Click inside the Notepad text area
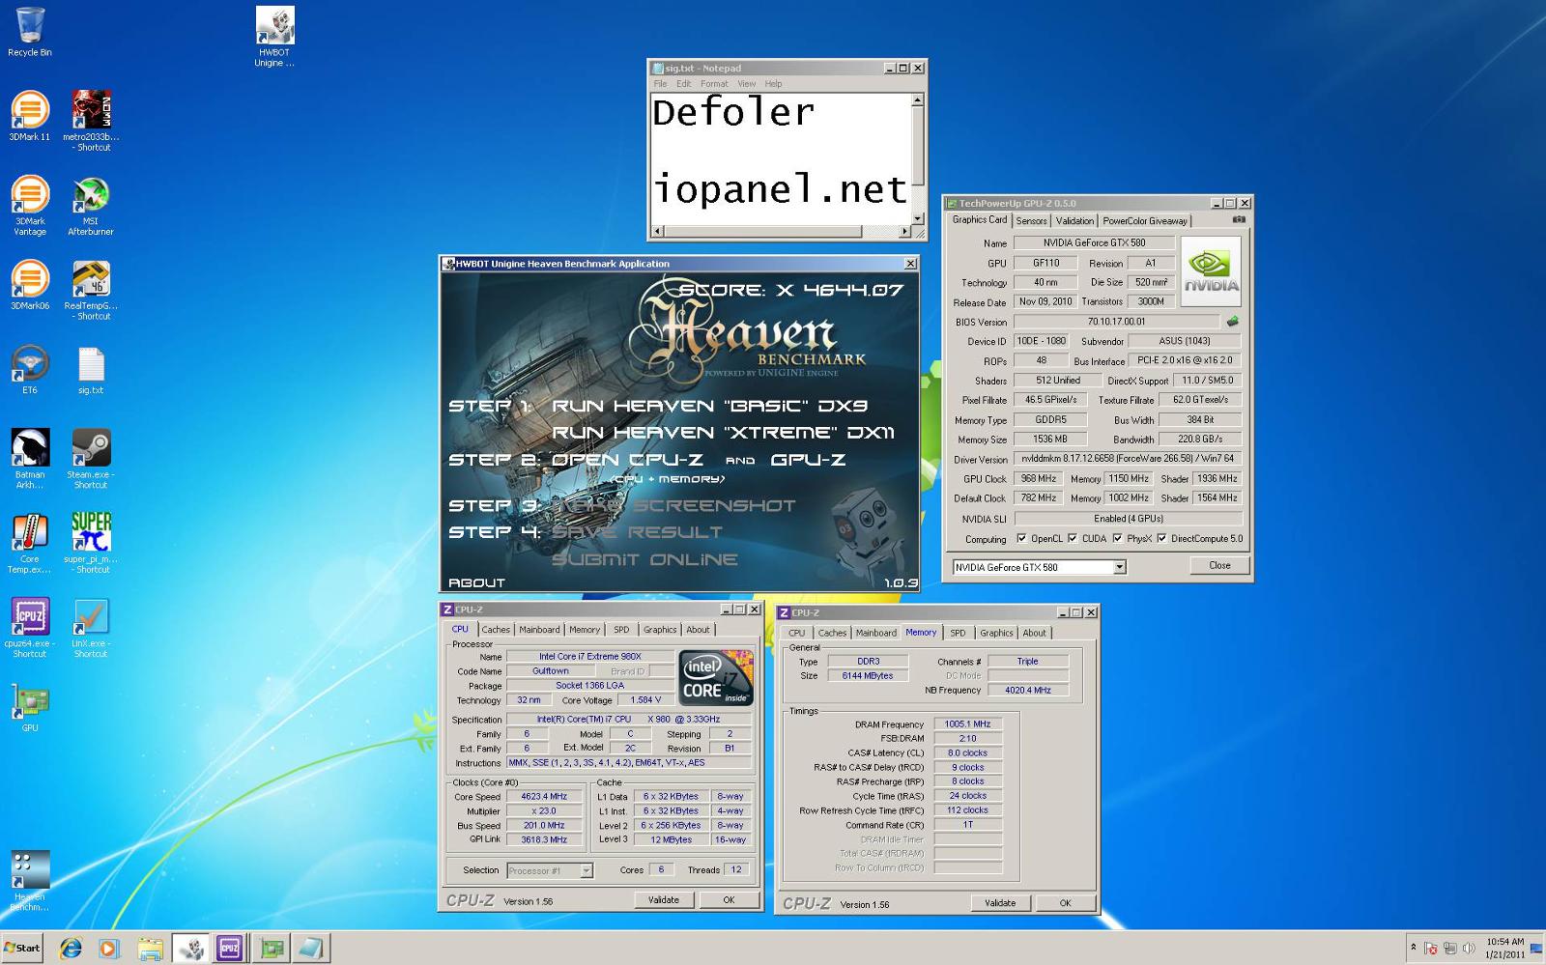The width and height of the screenshot is (1546, 965). click(x=781, y=159)
